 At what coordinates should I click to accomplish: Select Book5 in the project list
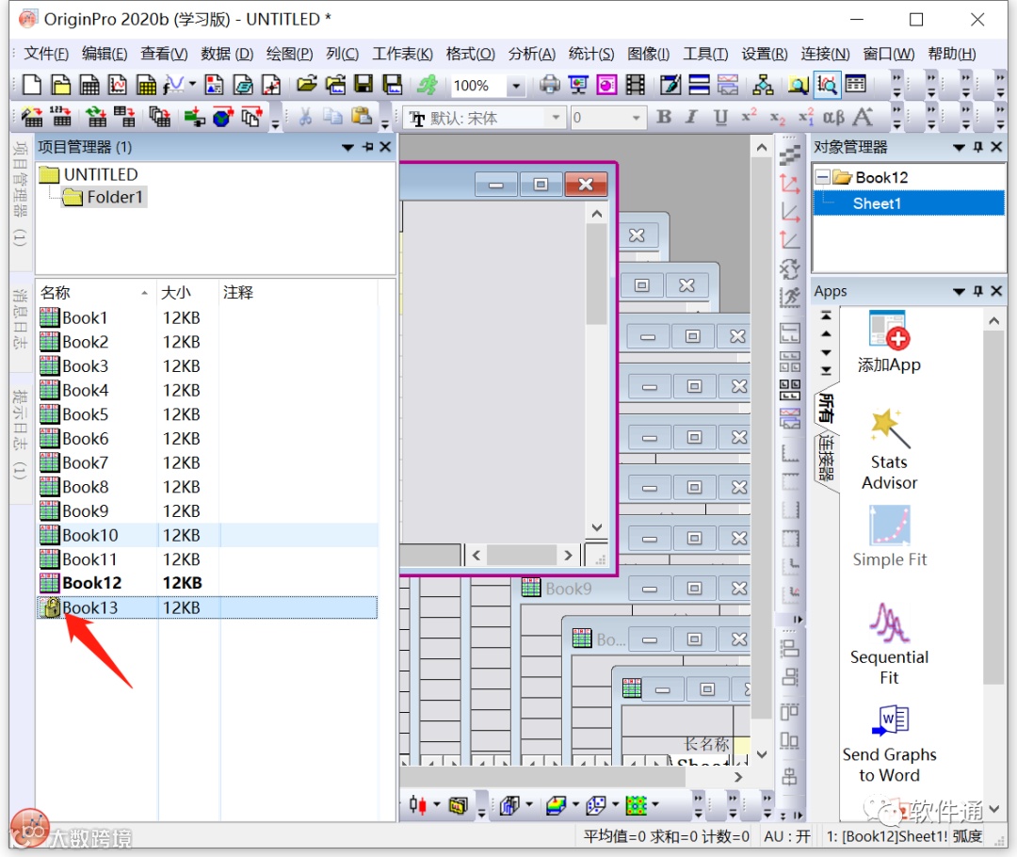(207, 414)
